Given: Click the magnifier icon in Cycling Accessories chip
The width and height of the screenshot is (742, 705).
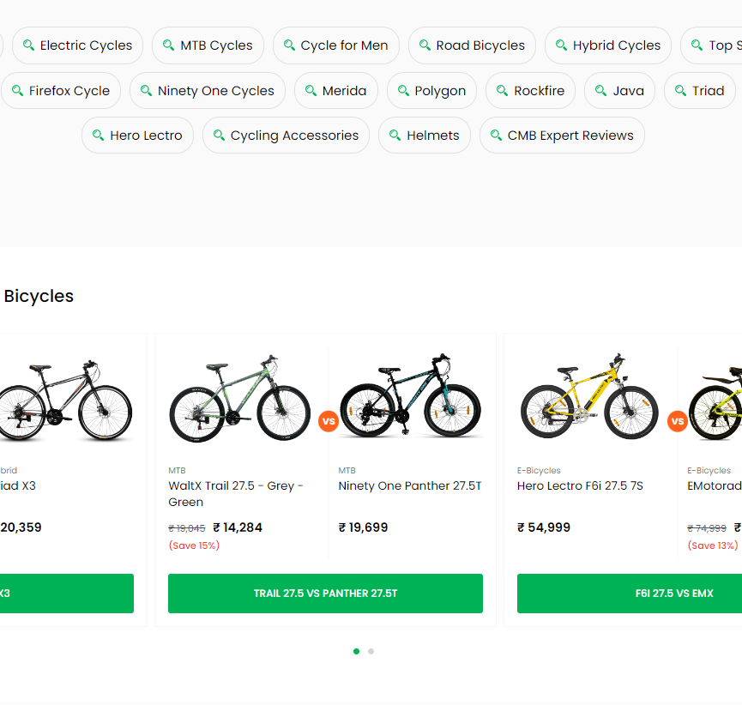Looking at the screenshot, I should coord(219,136).
